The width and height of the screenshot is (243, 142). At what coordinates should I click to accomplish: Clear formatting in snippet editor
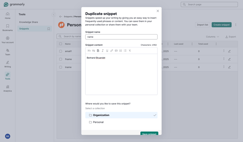(x=130, y=50)
